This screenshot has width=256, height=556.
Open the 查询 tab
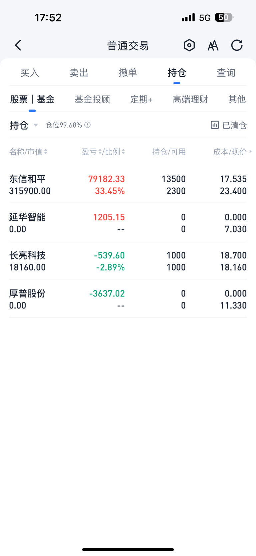226,72
